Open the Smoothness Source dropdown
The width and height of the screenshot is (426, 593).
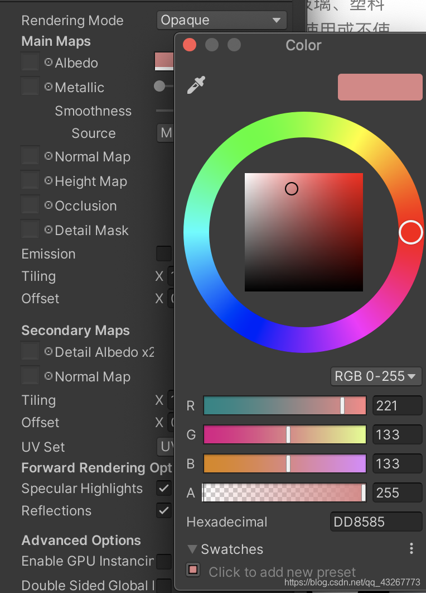coord(166,133)
